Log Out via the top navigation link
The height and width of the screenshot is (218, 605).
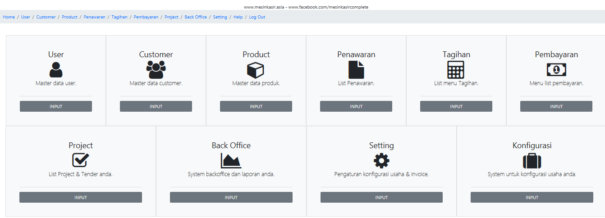[x=257, y=17]
